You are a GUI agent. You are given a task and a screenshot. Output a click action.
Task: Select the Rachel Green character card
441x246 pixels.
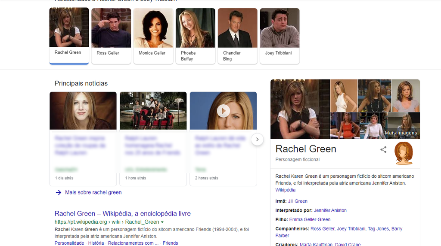(x=69, y=36)
